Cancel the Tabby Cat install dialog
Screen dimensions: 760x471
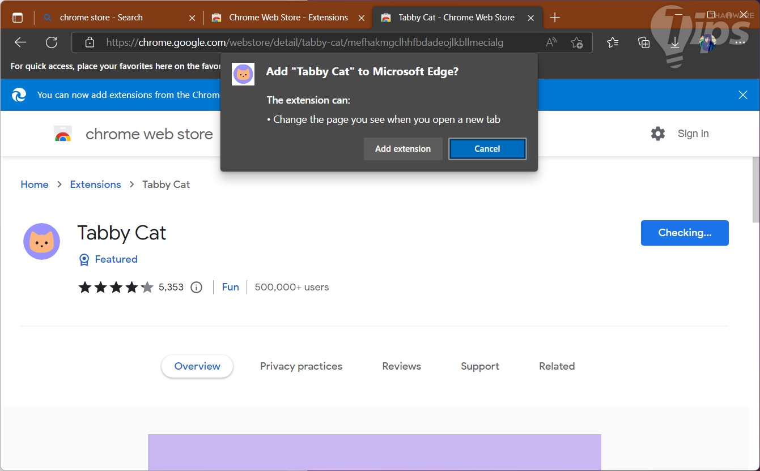[487, 149]
